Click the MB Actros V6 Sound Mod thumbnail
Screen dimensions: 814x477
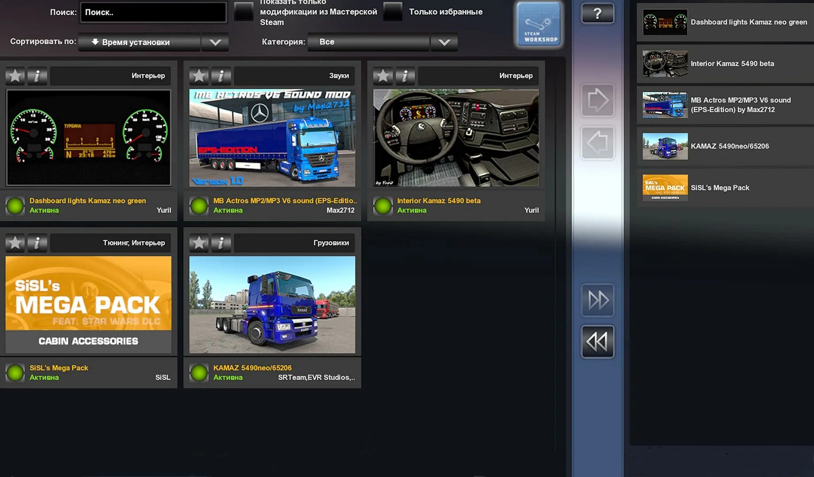(x=272, y=138)
